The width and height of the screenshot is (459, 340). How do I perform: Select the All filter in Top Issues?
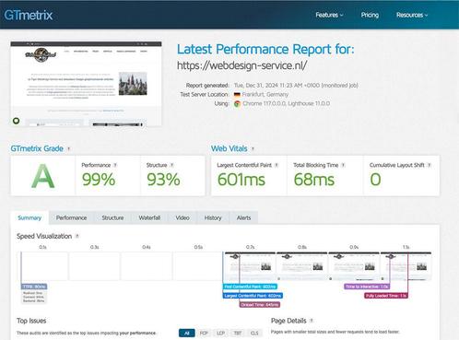point(187,333)
